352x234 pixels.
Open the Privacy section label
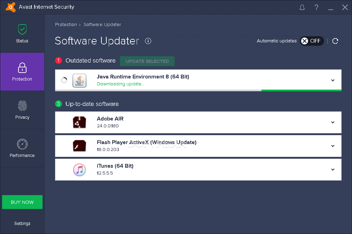tap(22, 117)
